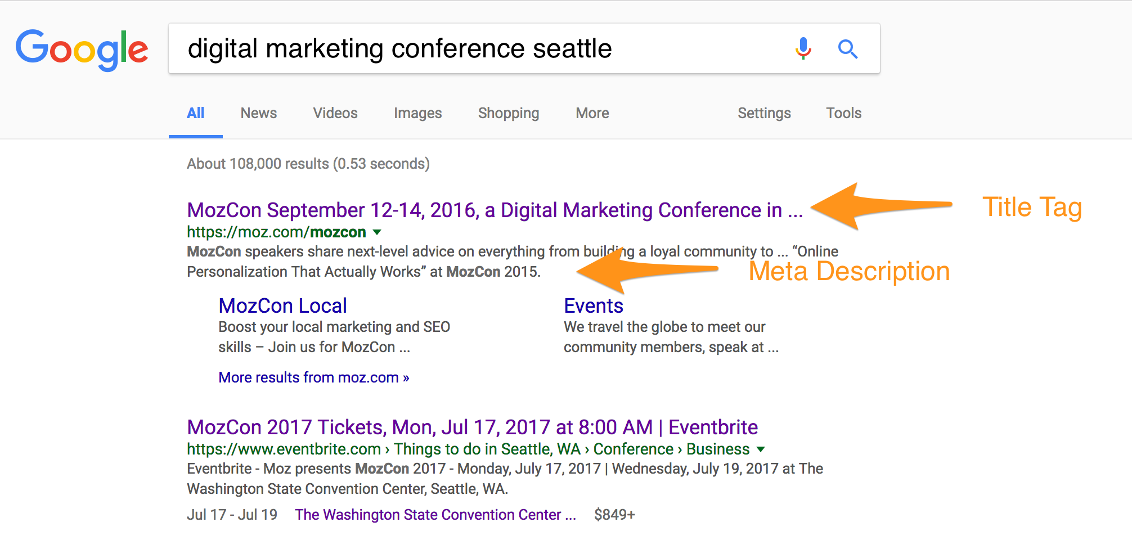This screenshot has width=1132, height=549.
Task: Open the Shopping tab
Action: 509,114
